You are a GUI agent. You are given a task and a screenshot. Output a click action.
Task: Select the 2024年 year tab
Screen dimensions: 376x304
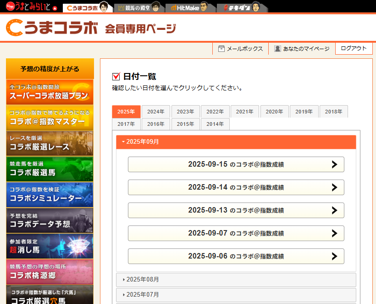pos(156,112)
